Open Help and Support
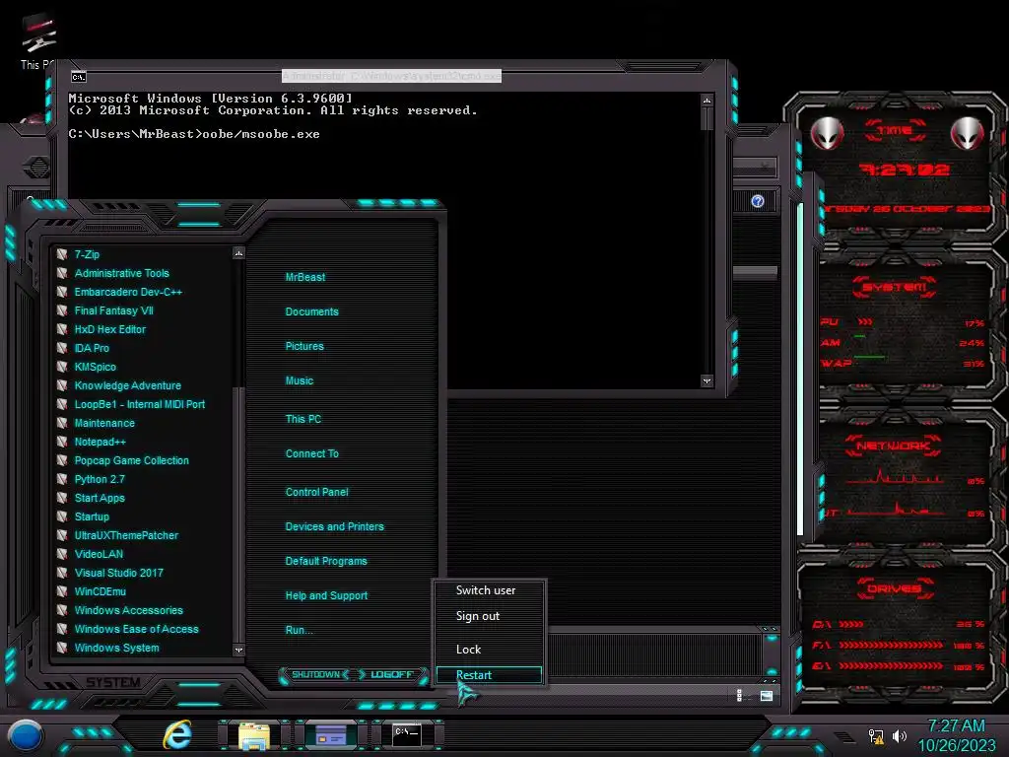This screenshot has width=1009, height=757. (x=326, y=596)
